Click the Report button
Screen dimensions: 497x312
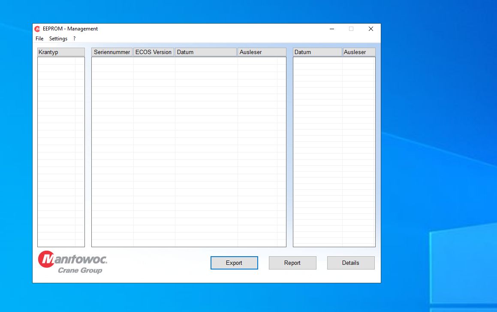tap(292, 262)
